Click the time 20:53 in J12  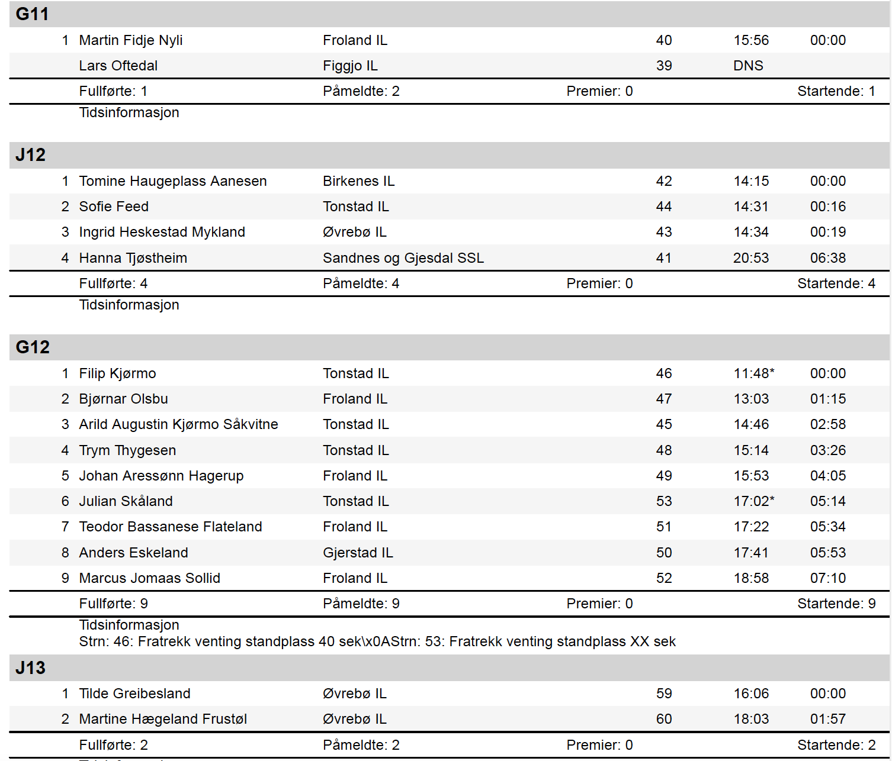(x=751, y=258)
